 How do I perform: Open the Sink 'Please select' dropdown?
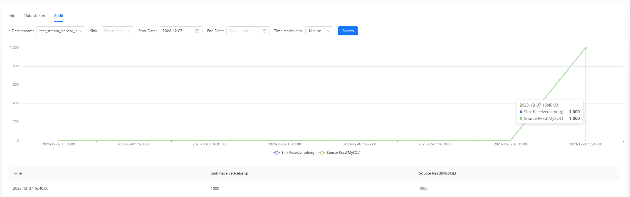pyautogui.click(x=117, y=31)
